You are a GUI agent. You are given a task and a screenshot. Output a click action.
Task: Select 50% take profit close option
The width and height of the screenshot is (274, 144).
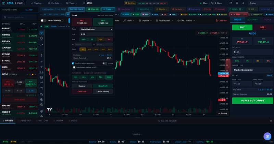pyautogui.click(x=92, y=77)
